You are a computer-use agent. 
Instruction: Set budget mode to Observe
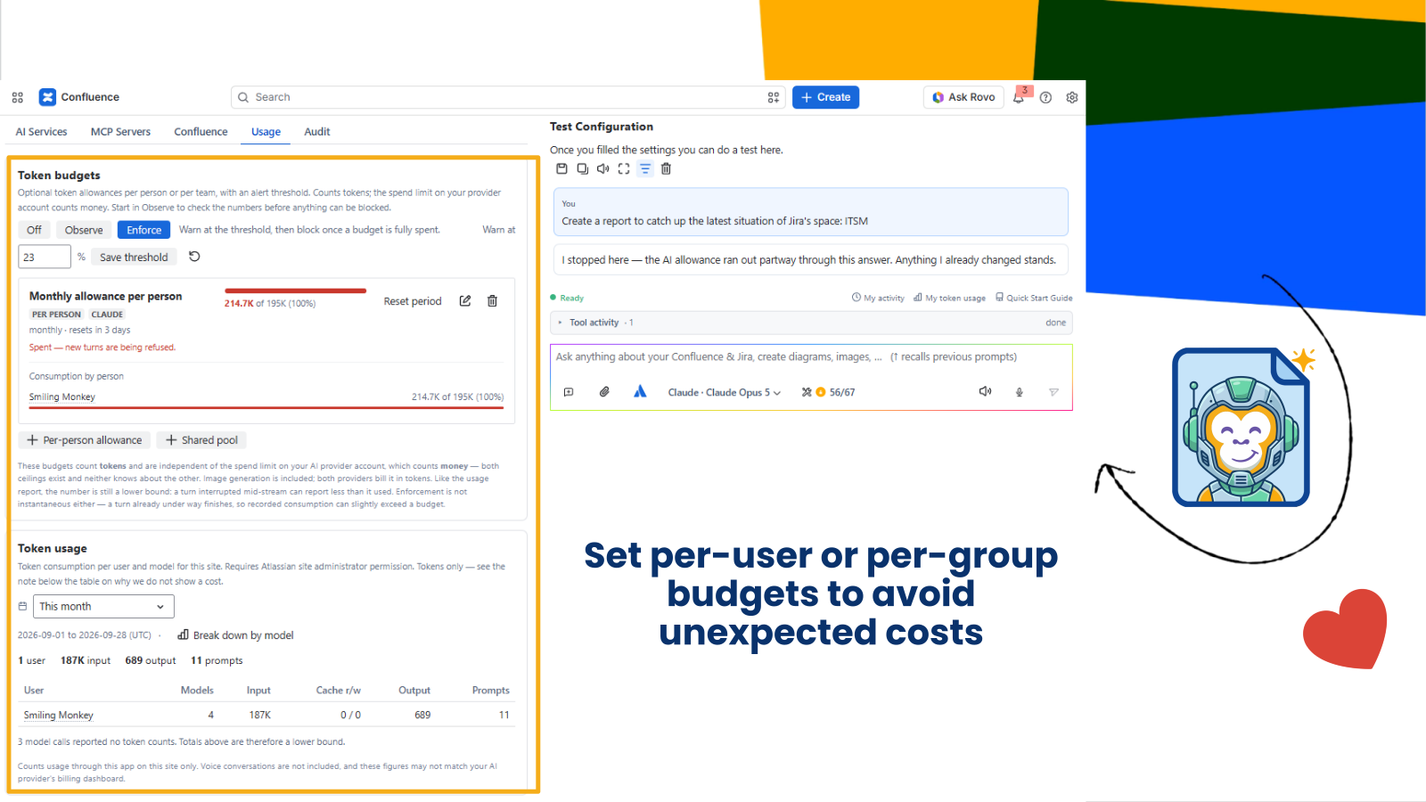[84, 230]
